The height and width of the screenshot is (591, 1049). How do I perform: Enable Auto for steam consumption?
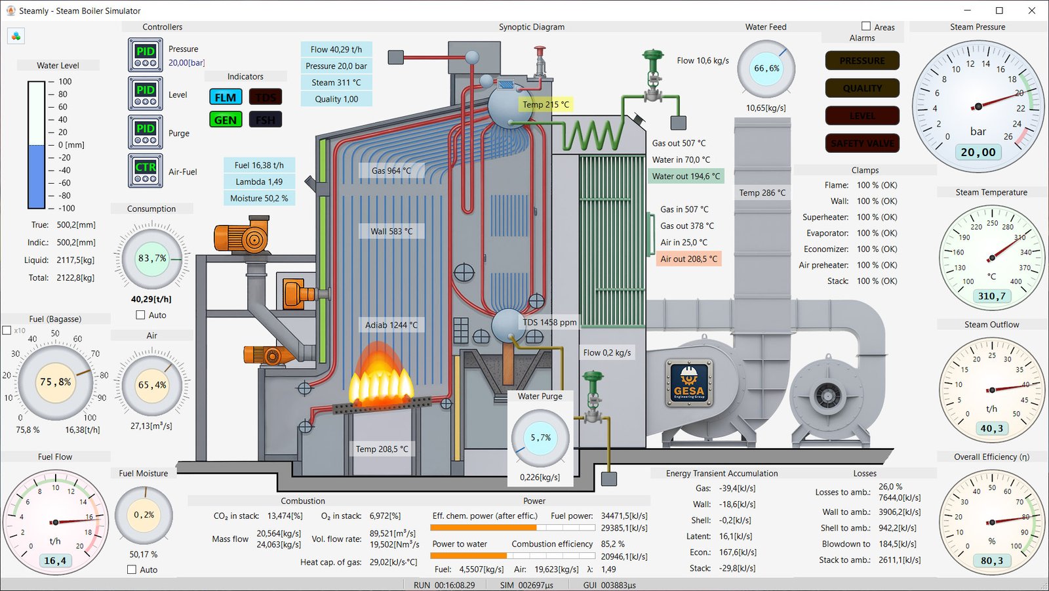(140, 315)
